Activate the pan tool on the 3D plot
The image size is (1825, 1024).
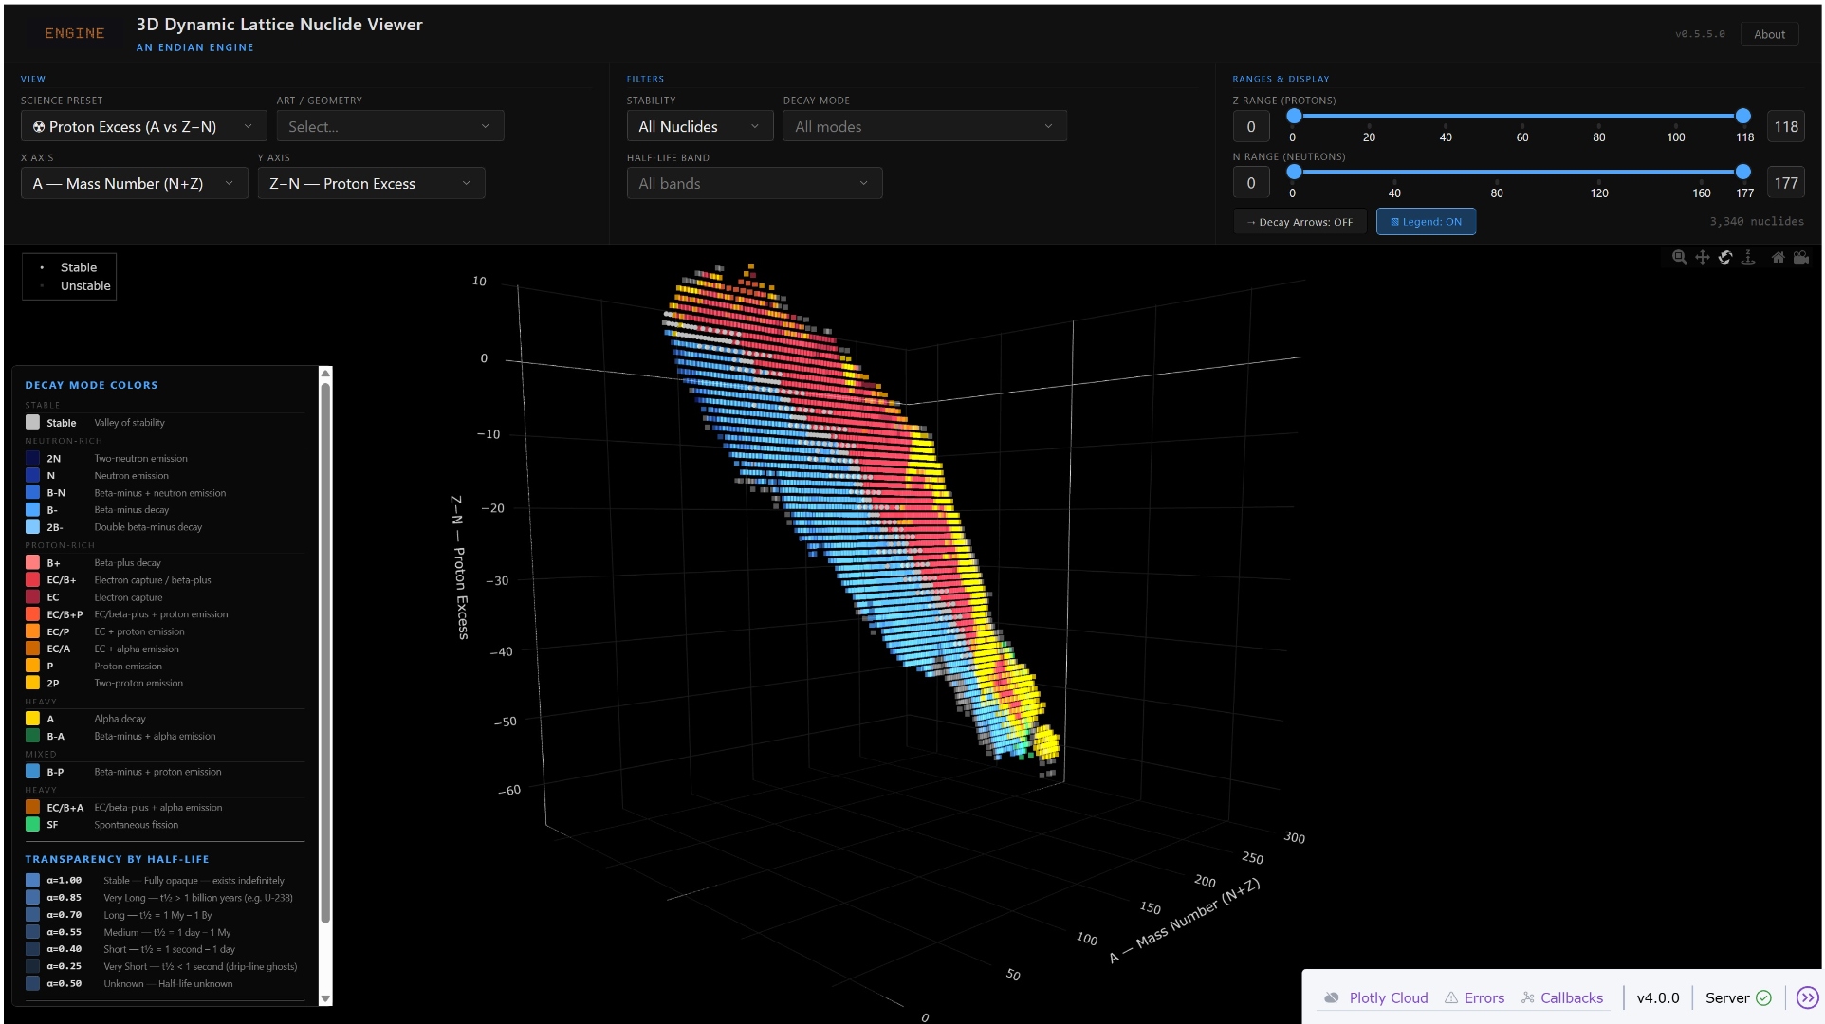[1703, 258]
